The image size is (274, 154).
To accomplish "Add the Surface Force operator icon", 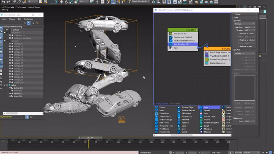I will point(201,116).
